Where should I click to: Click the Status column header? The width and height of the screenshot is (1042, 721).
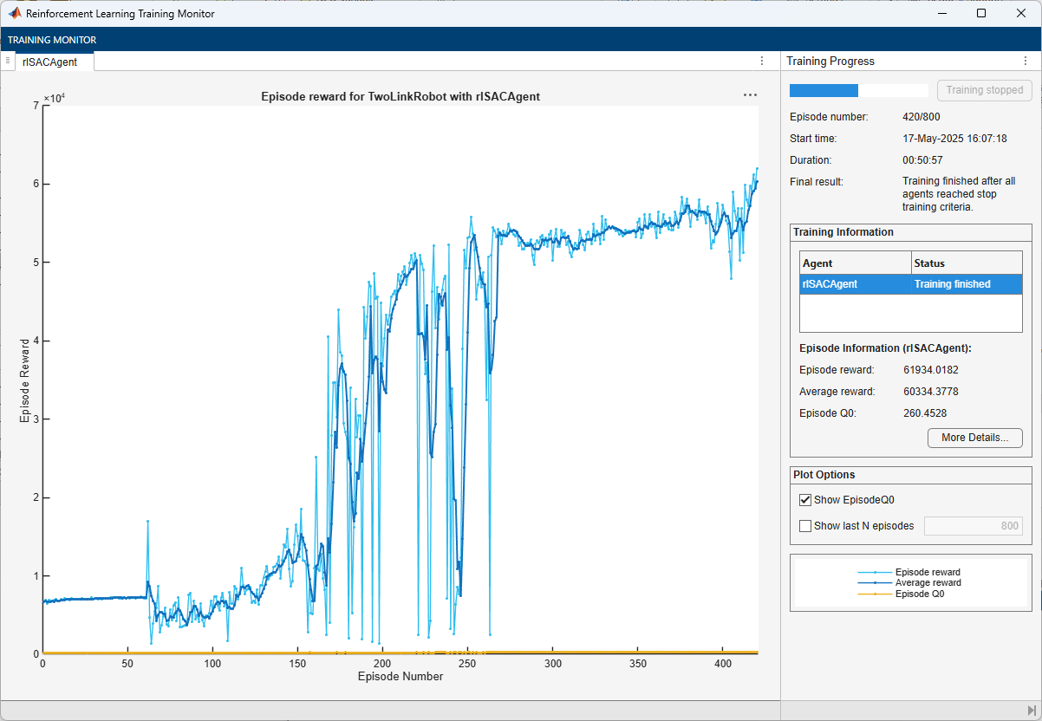click(966, 263)
